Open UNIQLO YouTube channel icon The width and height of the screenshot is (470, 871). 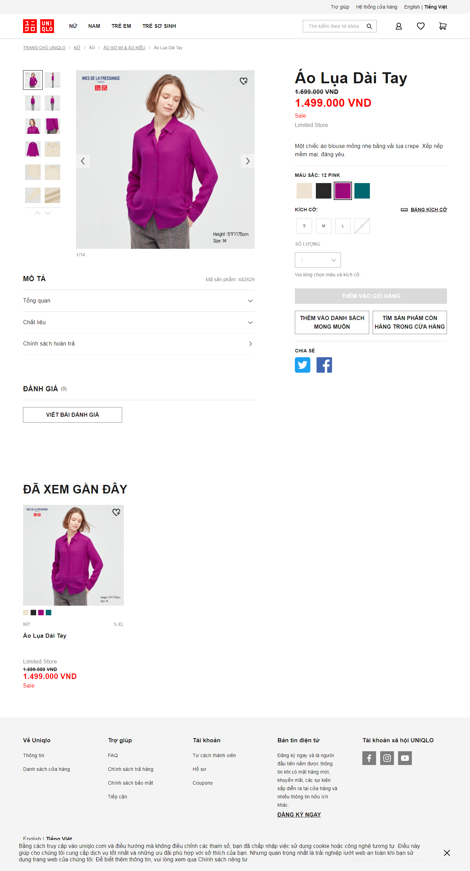click(405, 758)
